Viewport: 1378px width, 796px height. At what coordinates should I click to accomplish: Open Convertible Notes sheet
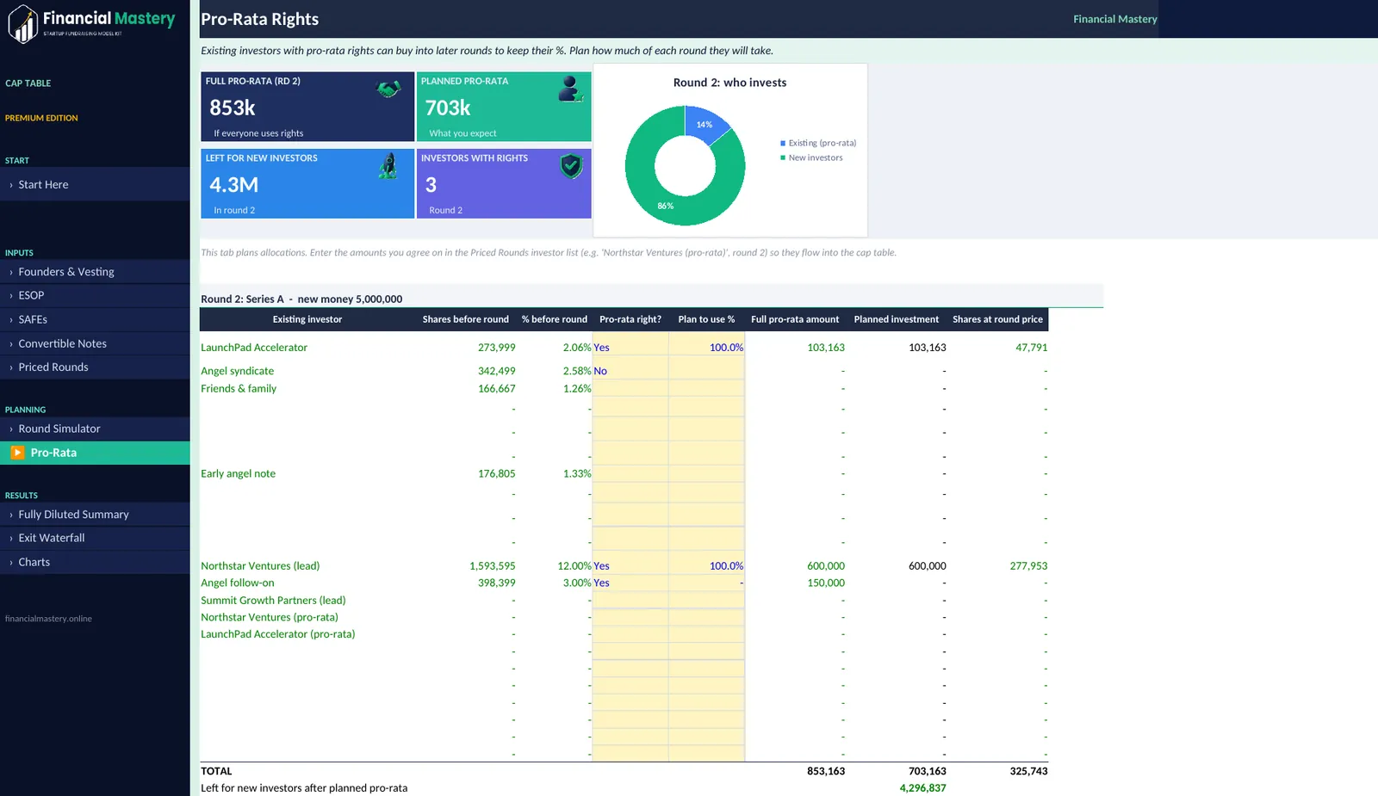(95, 343)
